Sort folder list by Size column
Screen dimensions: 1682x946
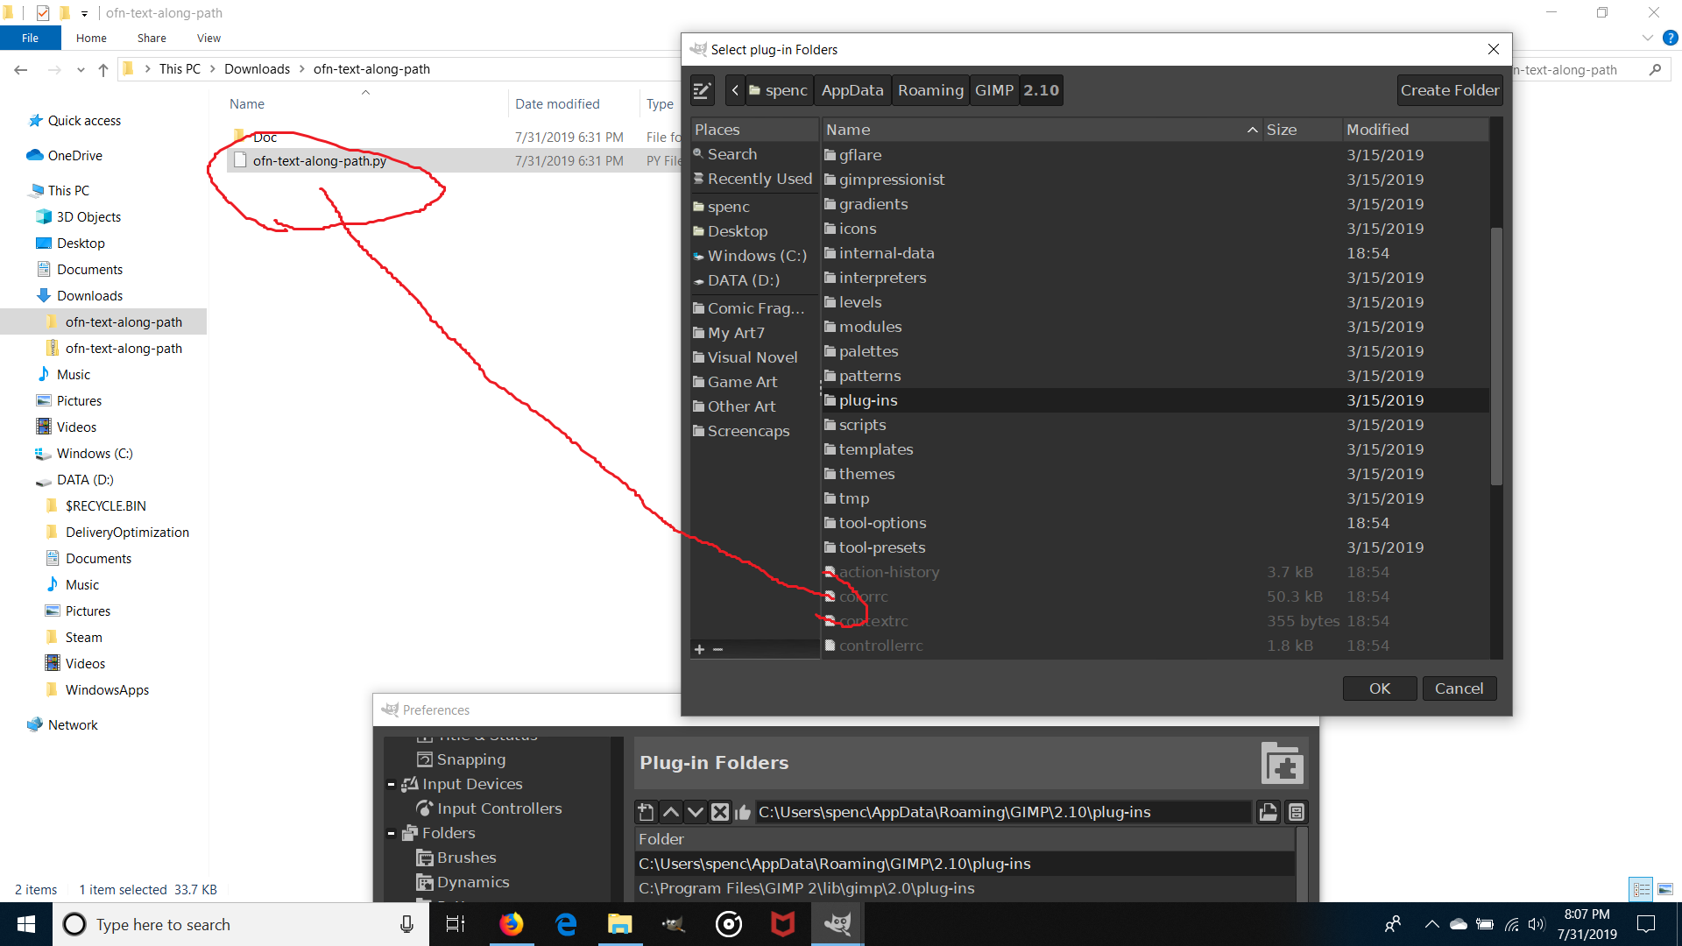[x=1302, y=130]
